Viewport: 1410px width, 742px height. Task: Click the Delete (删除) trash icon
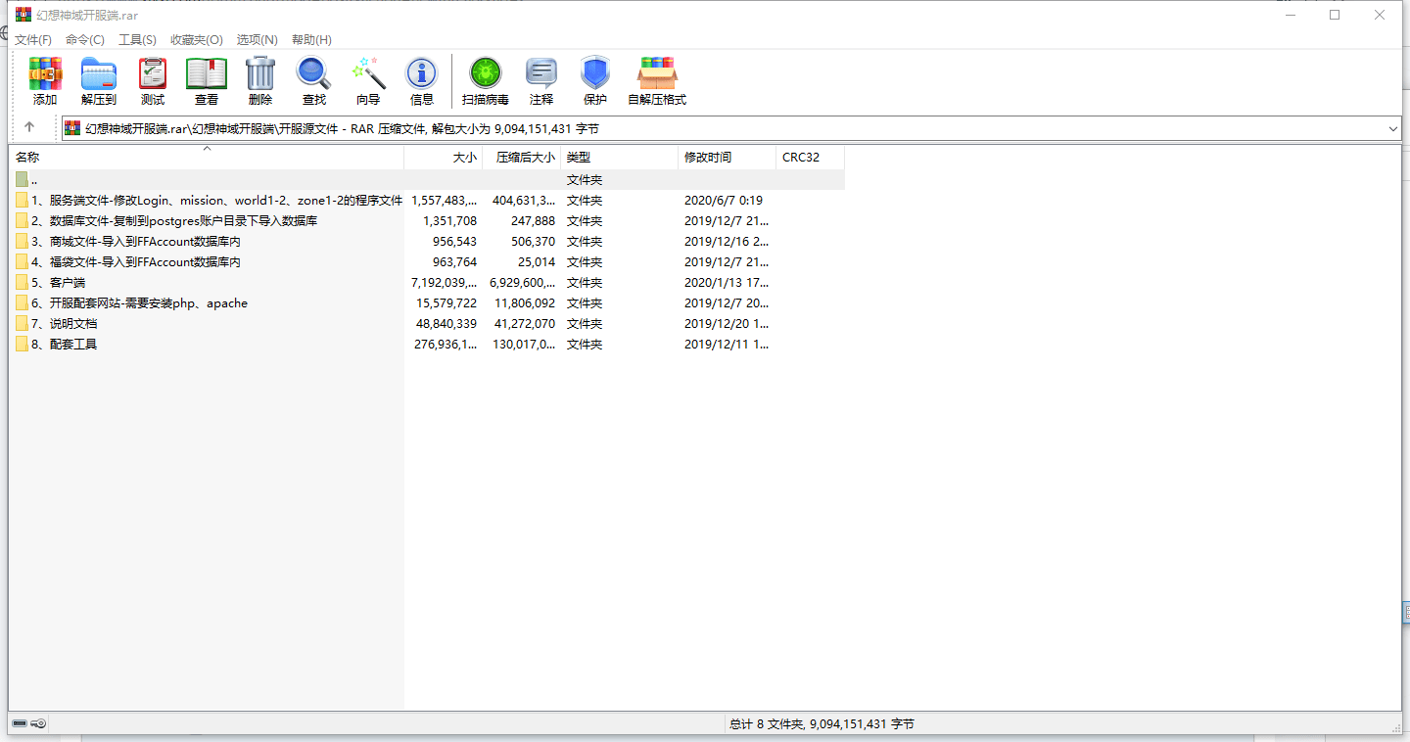click(x=260, y=74)
